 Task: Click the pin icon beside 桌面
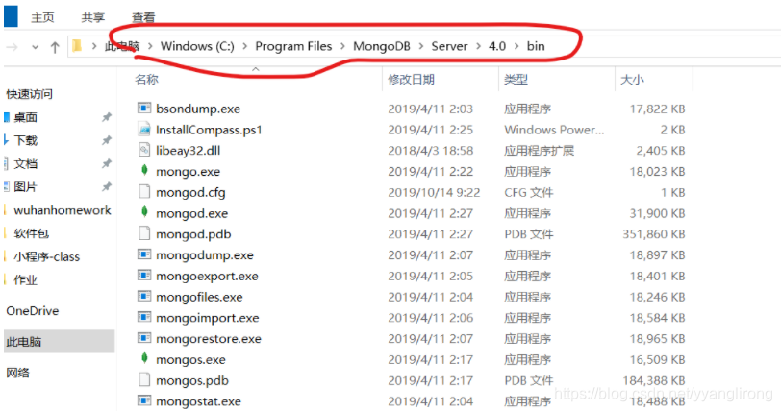click(107, 117)
